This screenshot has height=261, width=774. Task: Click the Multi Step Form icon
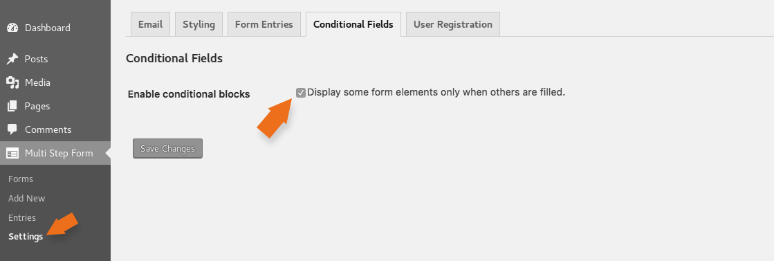[12, 153]
